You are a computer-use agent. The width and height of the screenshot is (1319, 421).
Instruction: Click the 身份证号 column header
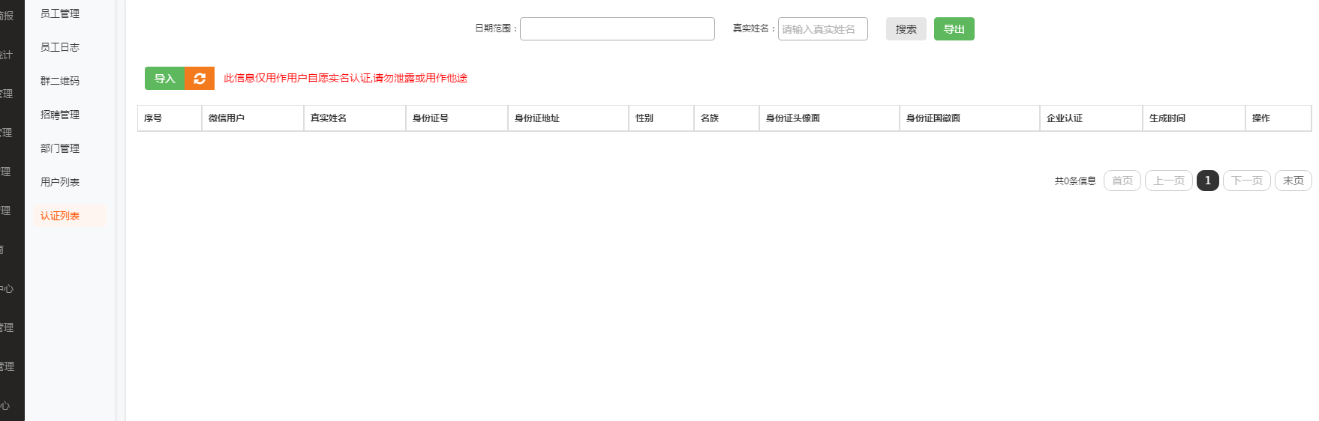pos(431,118)
